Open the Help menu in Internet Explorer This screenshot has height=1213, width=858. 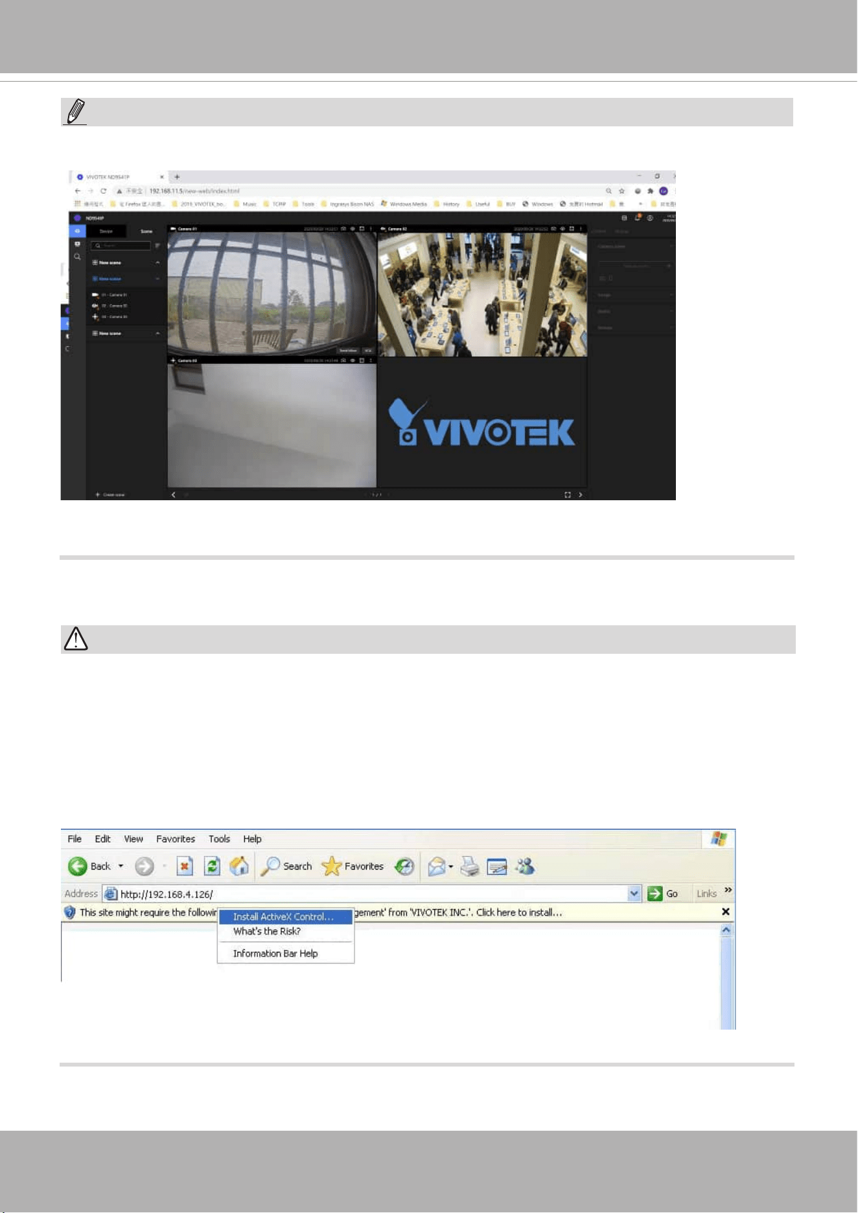pos(252,838)
